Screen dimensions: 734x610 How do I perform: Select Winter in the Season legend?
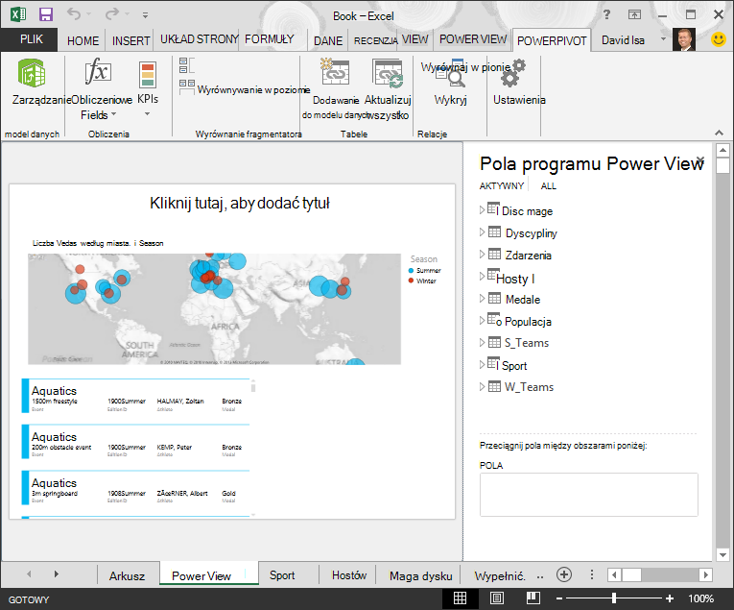click(422, 281)
